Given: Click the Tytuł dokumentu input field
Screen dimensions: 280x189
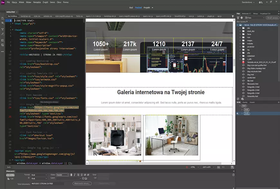Looking at the screenshot, I should [47, 184].
